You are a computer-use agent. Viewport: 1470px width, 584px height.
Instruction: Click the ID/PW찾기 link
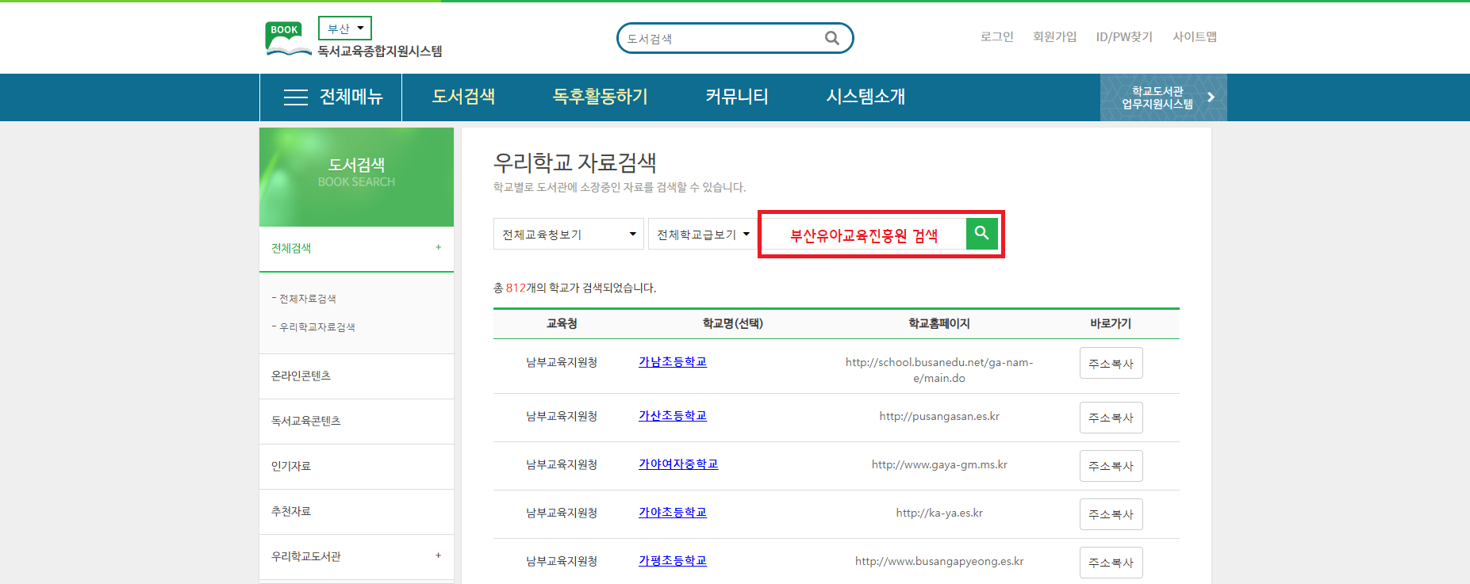[1124, 36]
